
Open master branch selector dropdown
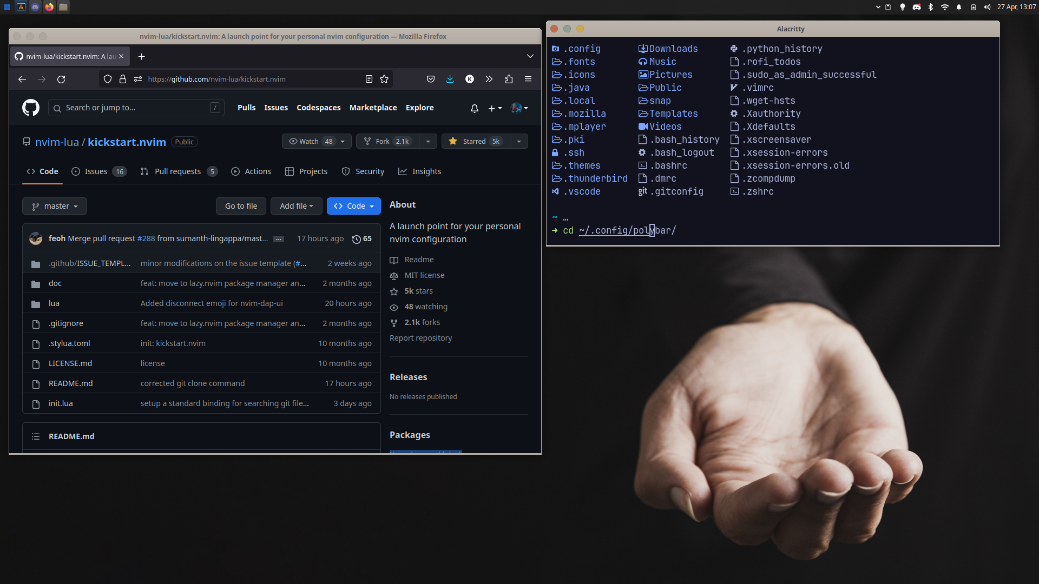coord(55,206)
